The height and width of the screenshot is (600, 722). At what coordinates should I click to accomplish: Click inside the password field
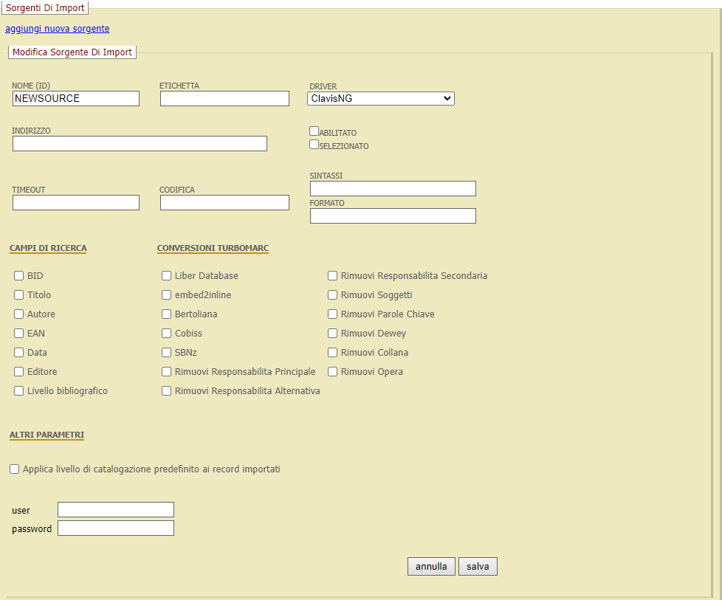(x=115, y=528)
